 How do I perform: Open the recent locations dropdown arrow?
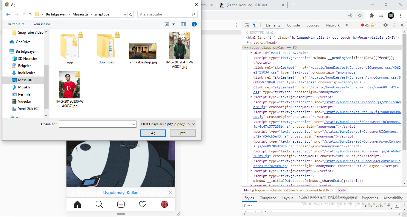(x=24, y=14)
